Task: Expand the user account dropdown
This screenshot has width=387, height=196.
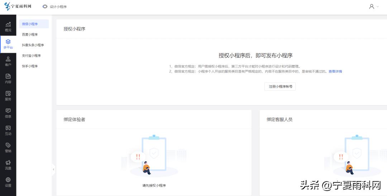Action: (374, 6)
